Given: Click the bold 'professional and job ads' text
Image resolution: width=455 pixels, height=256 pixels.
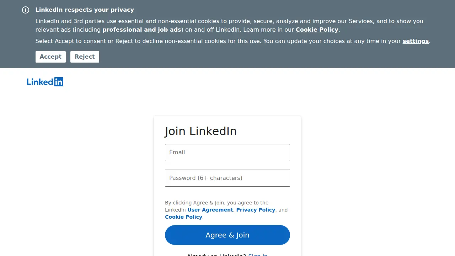Looking at the screenshot, I should (x=142, y=30).
